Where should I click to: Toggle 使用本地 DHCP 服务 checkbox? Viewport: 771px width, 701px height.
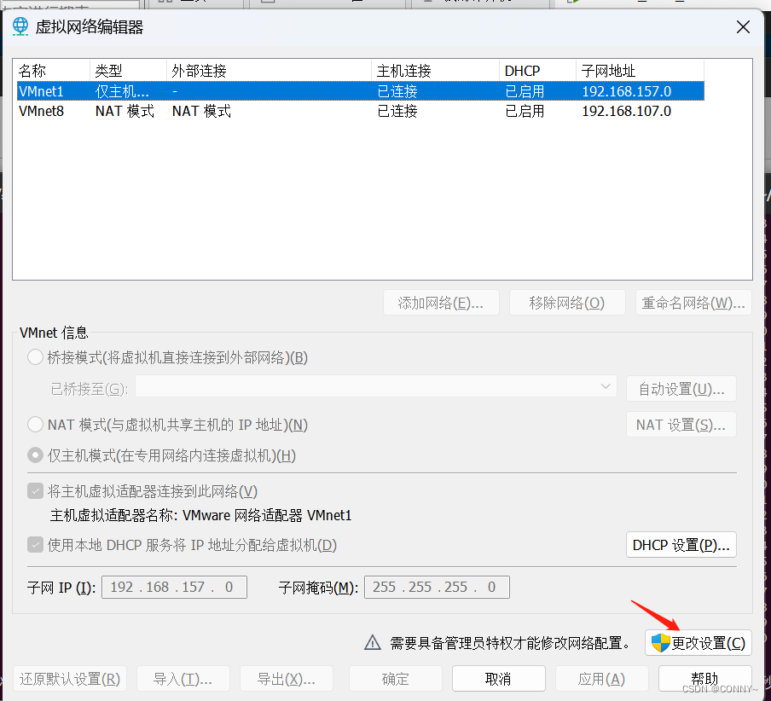35,545
